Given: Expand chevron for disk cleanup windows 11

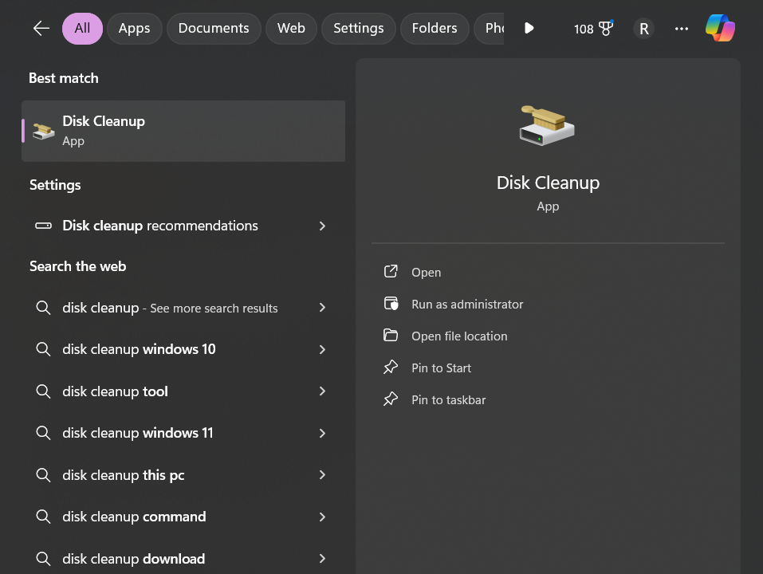Looking at the screenshot, I should point(322,433).
